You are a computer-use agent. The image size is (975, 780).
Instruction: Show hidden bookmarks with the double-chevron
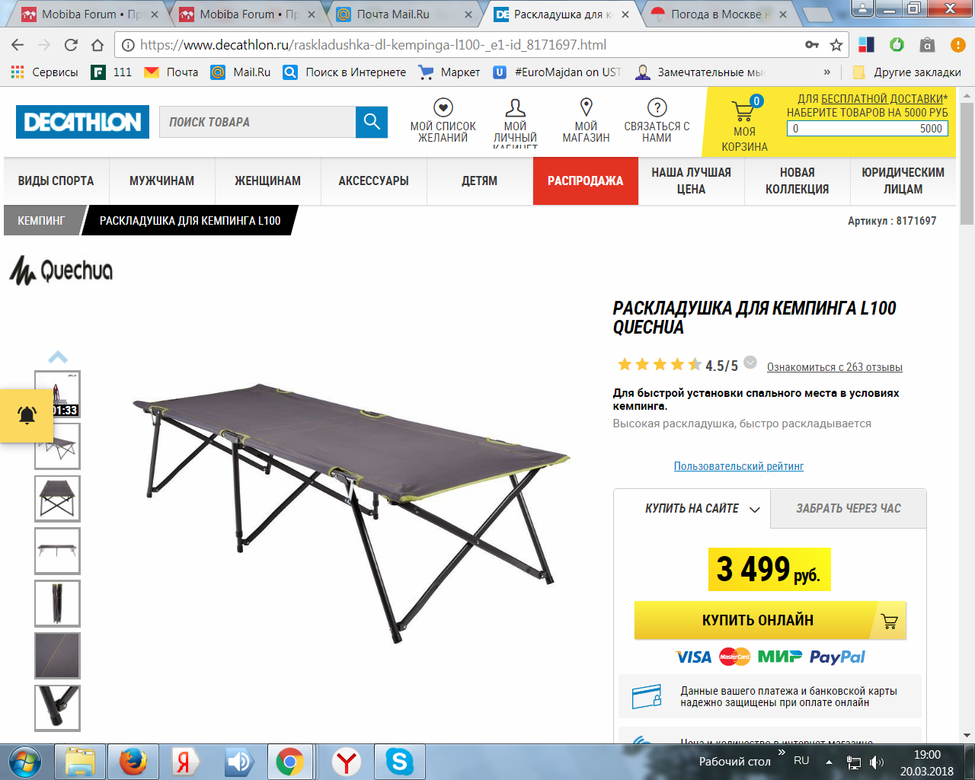point(827,72)
